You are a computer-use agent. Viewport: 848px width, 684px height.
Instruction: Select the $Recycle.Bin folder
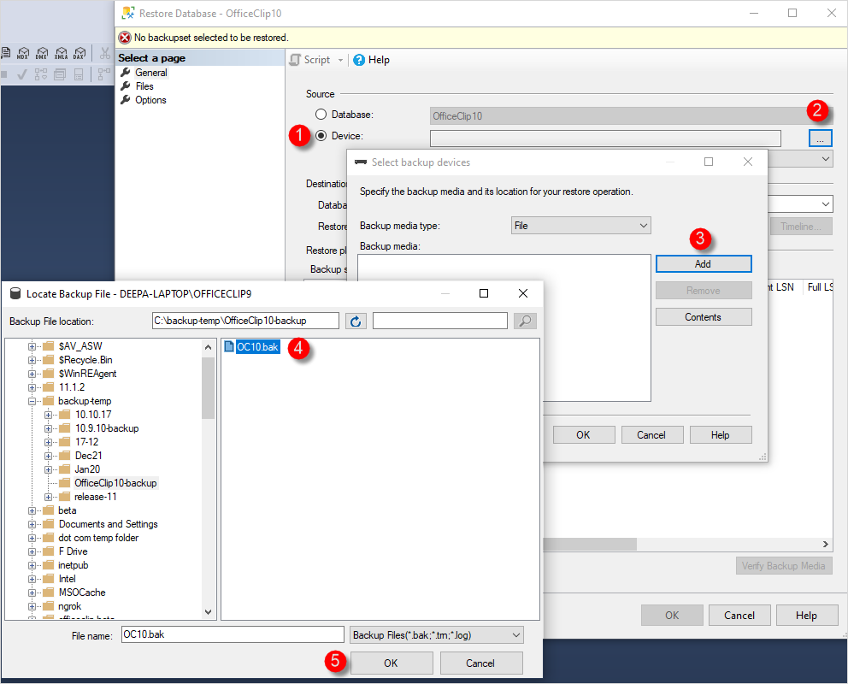click(x=85, y=360)
